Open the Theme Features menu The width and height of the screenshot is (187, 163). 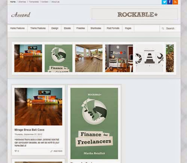pos(38,28)
